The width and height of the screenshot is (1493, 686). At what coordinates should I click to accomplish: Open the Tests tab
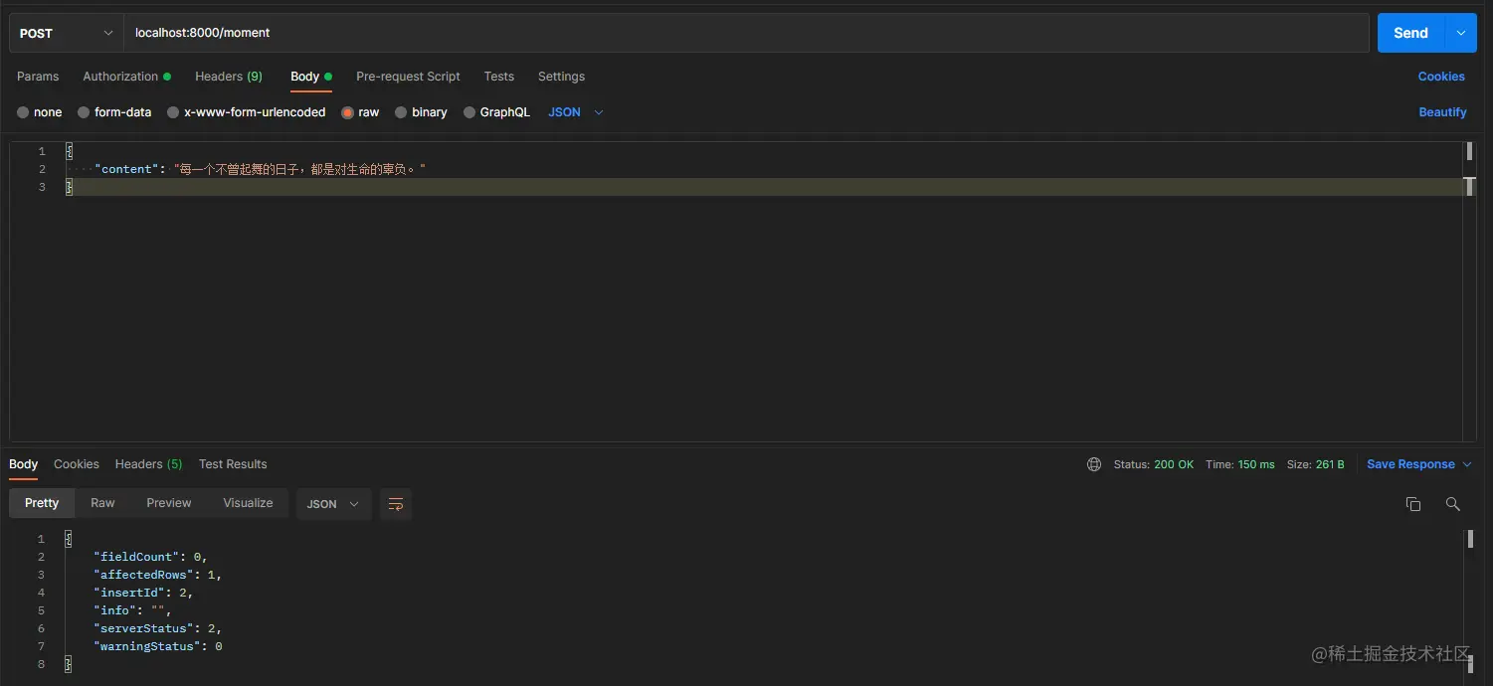click(499, 77)
